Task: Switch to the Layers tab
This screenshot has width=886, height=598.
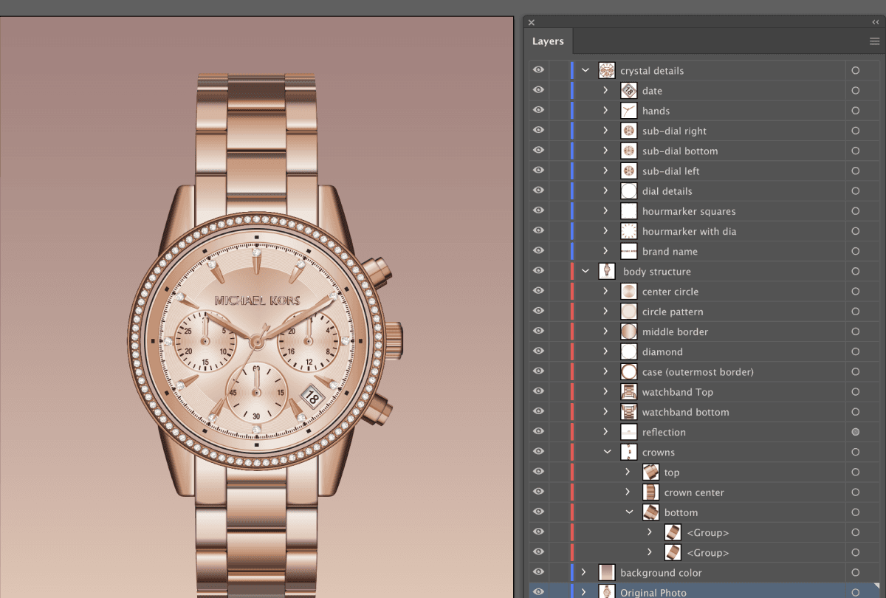Action: tap(548, 41)
